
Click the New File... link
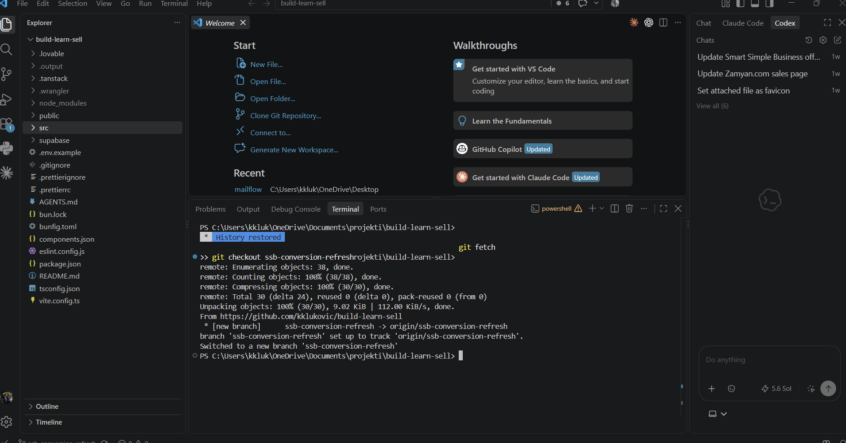(x=266, y=64)
